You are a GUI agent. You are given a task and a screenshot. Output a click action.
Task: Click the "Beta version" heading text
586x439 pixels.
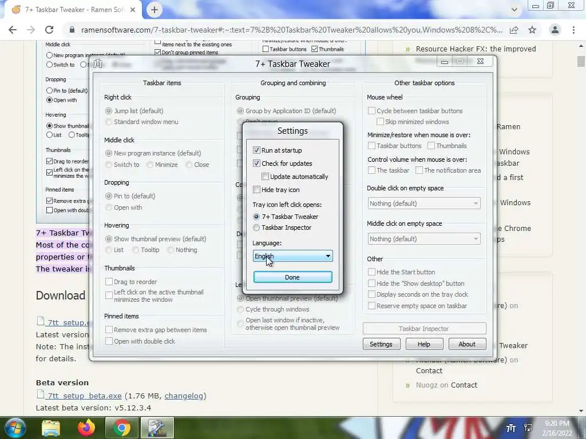tap(62, 382)
